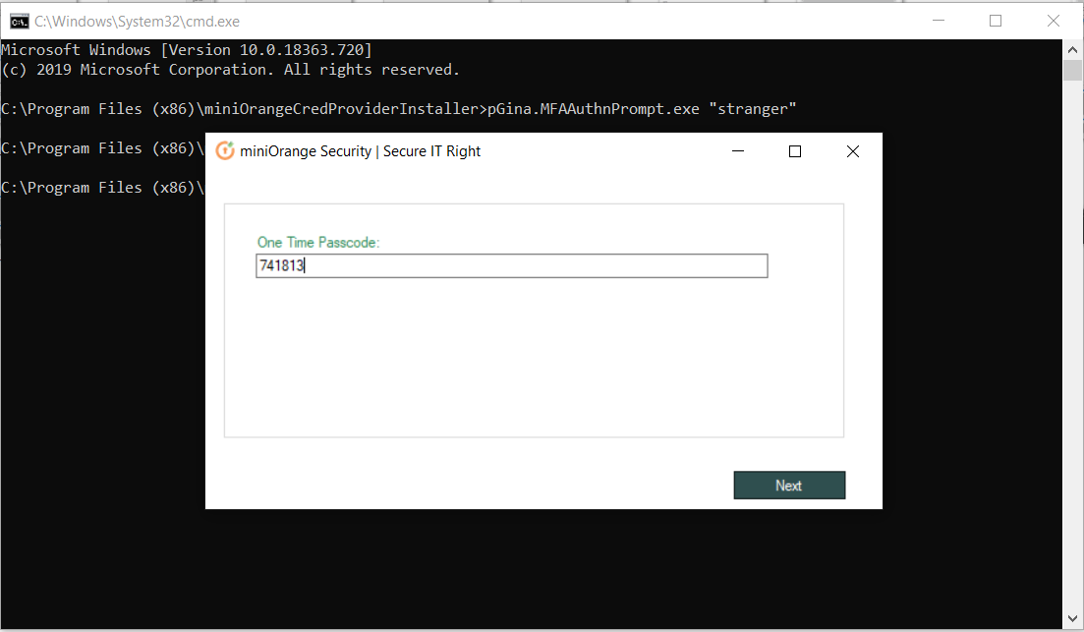
Task: Click the miniOrange logo icon in dialog title
Action: [225, 150]
